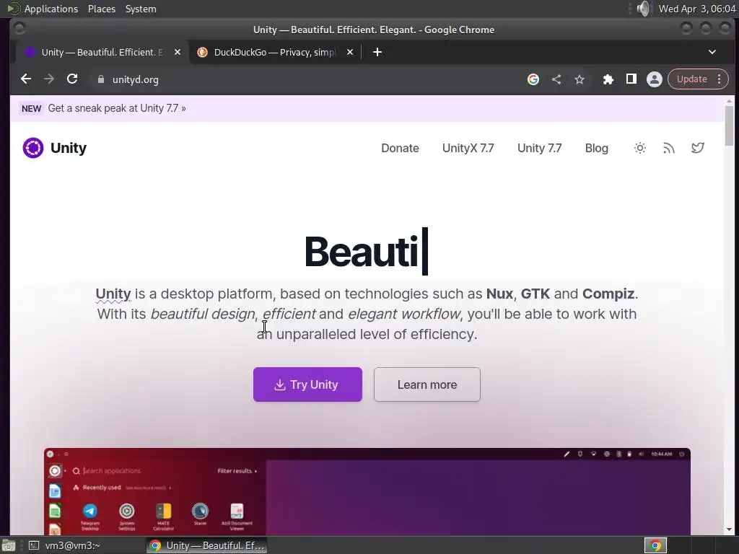The width and height of the screenshot is (739, 554).
Task: Share this page using the share icon
Action: tap(556, 79)
